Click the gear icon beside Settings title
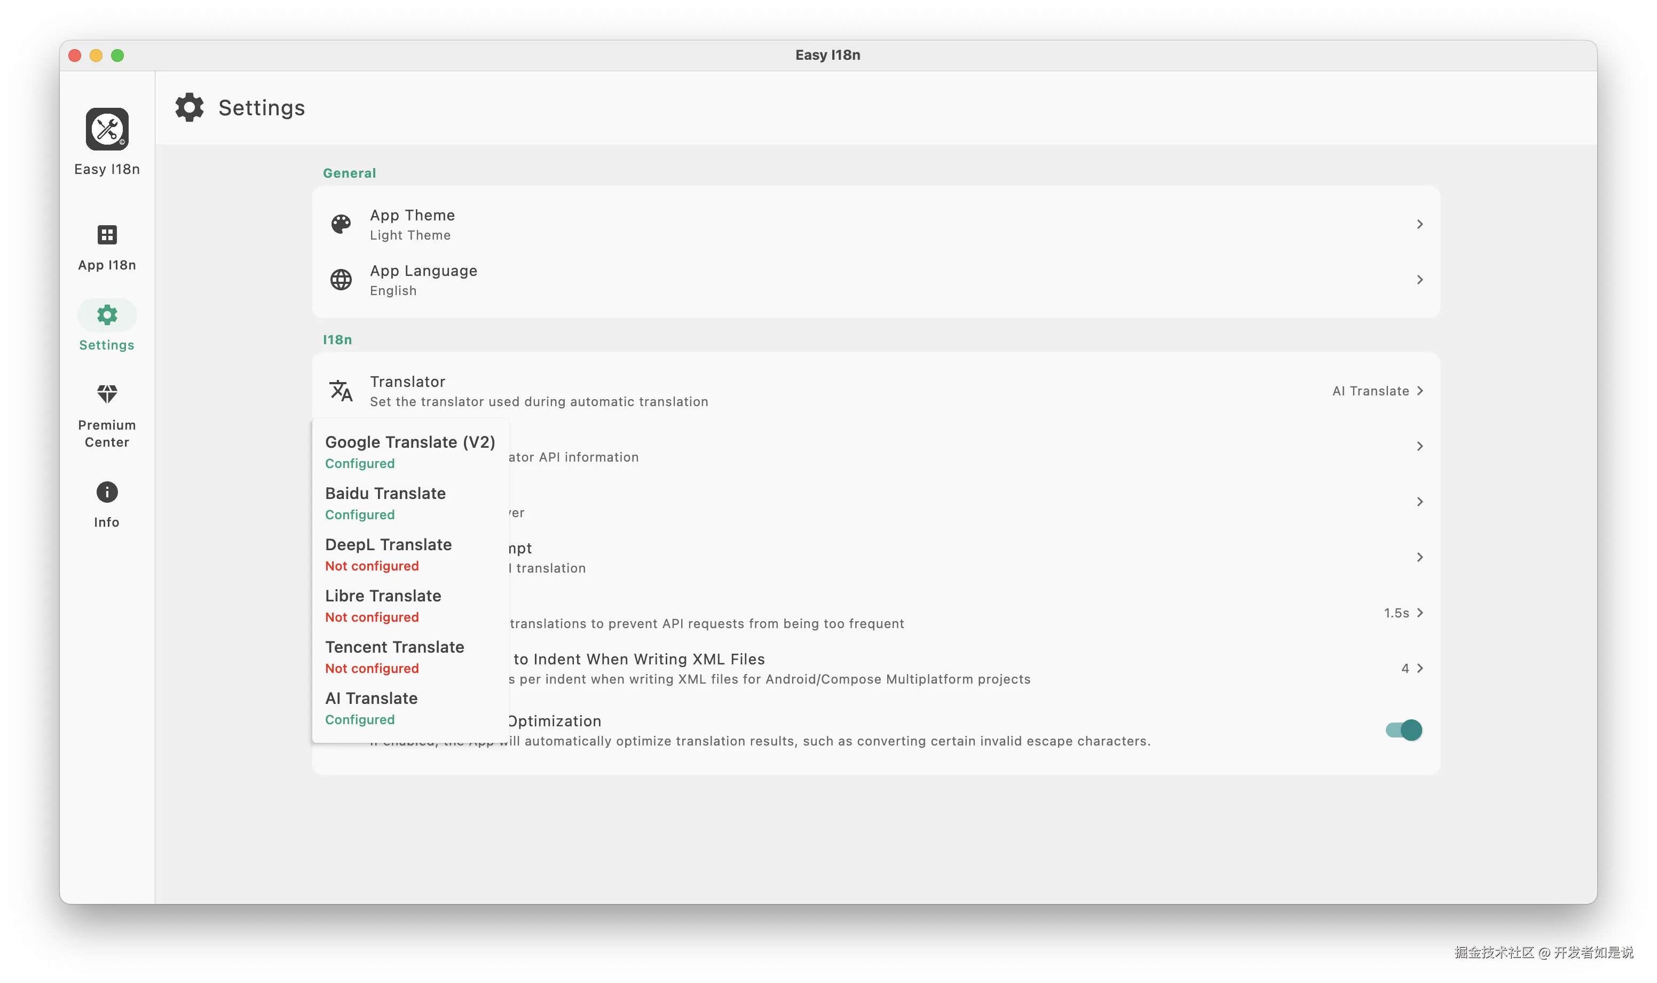The image size is (1657, 983). 190,107
